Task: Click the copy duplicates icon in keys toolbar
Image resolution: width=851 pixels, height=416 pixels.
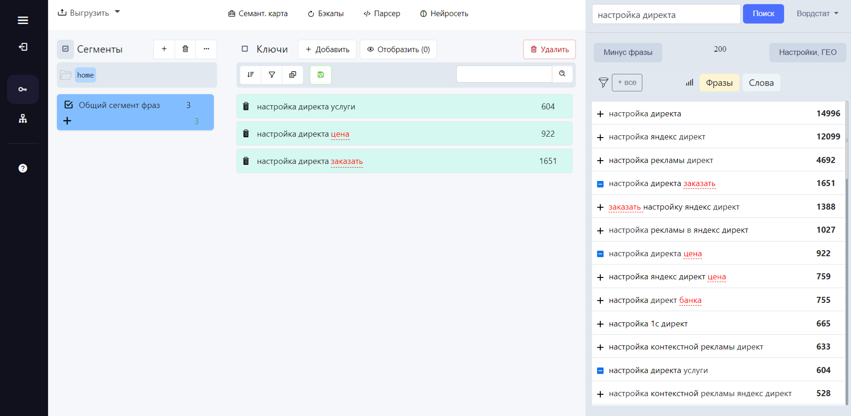Action: click(293, 74)
